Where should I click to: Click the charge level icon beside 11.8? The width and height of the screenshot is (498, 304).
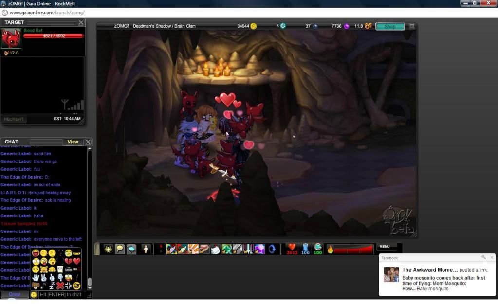click(x=368, y=26)
